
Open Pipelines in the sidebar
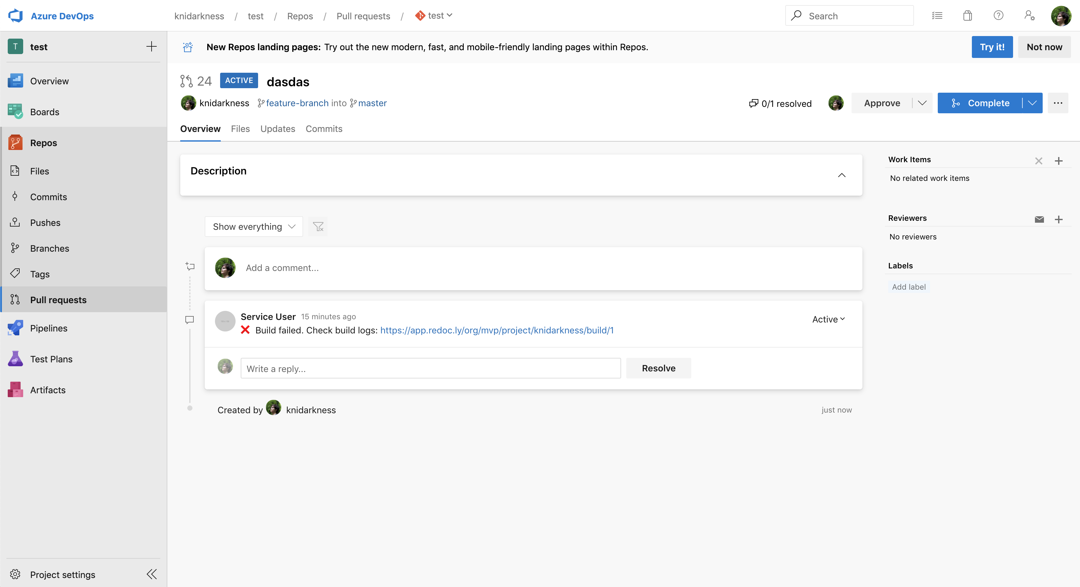(83, 328)
